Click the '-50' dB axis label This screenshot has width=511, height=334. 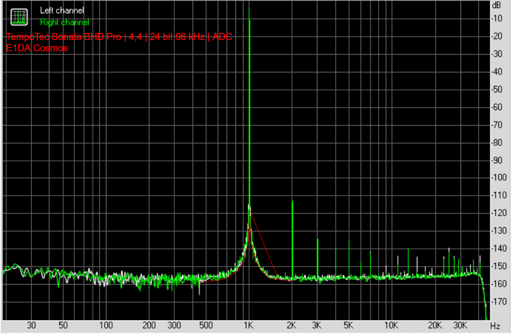[x=497, y=89]
